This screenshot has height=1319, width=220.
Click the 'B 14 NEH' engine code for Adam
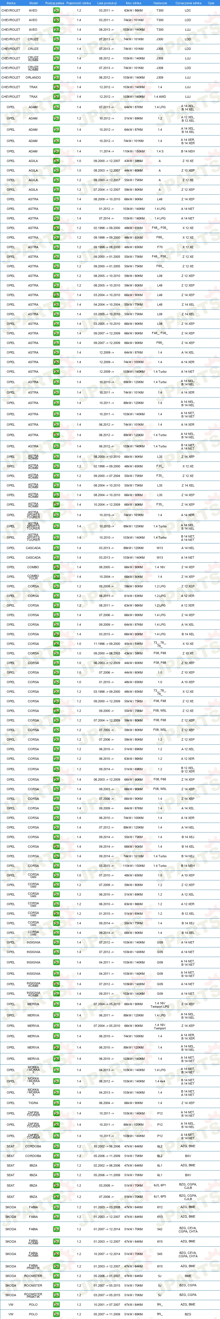pyautogui.click(x=188, y=152)
